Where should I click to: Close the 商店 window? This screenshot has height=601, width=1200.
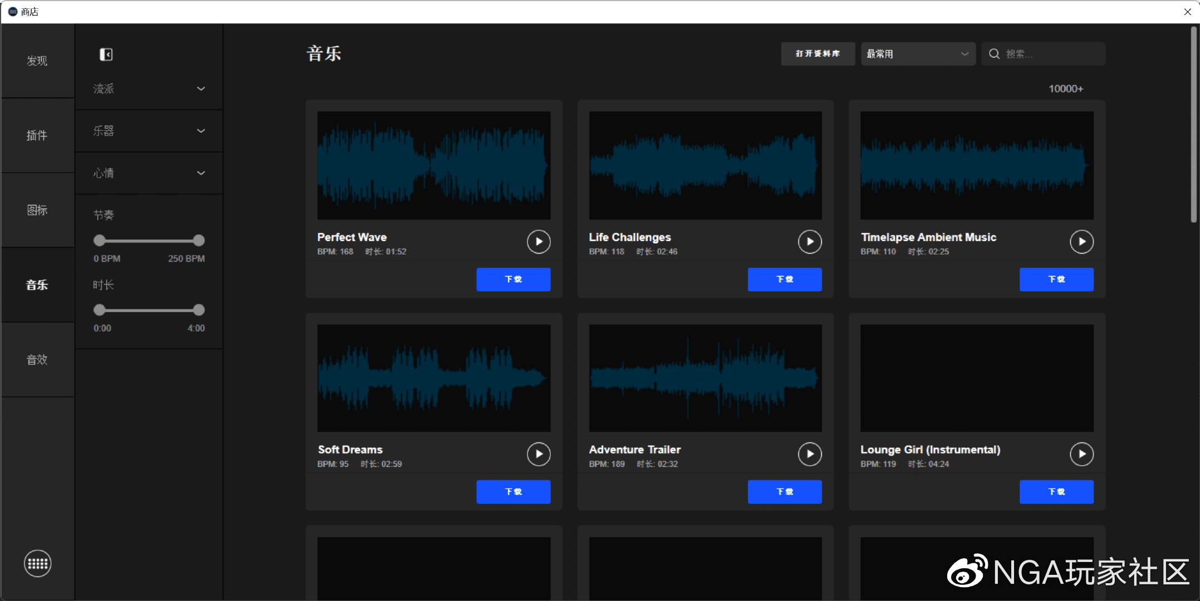(1187, 12)
